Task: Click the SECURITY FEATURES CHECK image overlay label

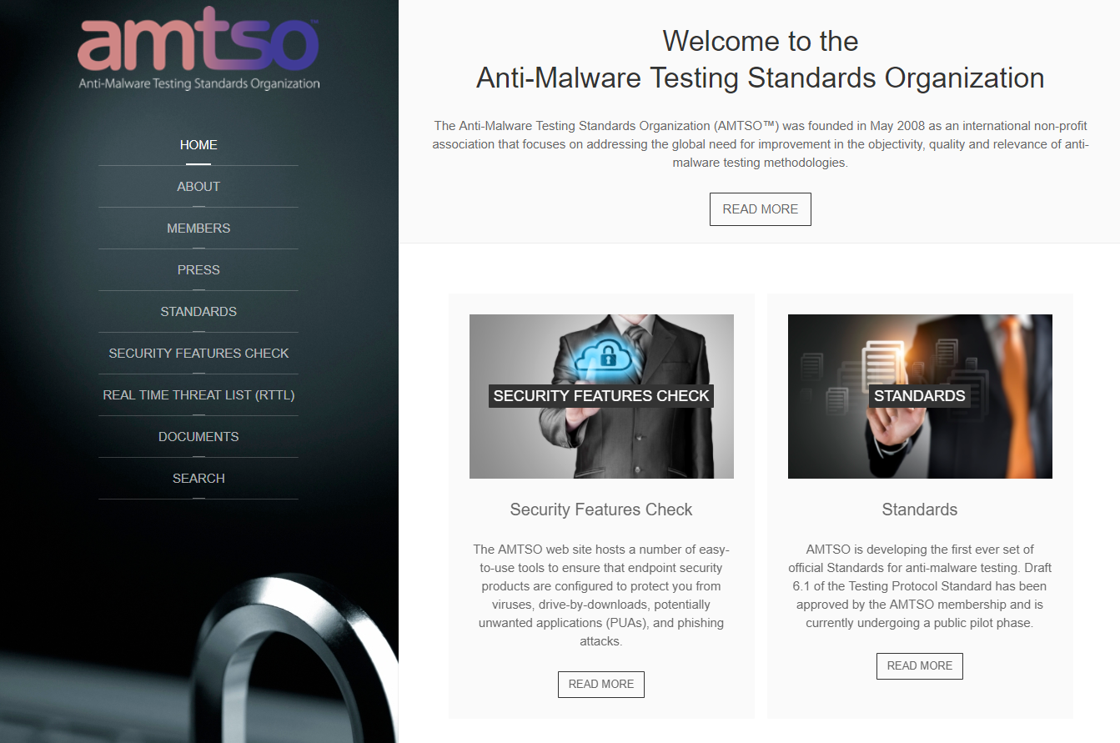Action: click(601, 396)
